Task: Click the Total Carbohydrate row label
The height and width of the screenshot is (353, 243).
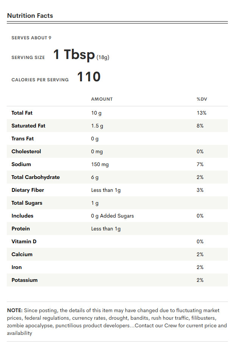Action: tap(36, 177)
